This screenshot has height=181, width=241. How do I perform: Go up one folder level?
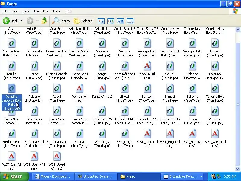[x=44, y=21]
